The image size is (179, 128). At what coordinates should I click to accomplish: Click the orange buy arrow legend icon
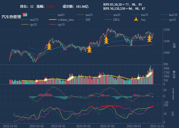coord(136,19)
